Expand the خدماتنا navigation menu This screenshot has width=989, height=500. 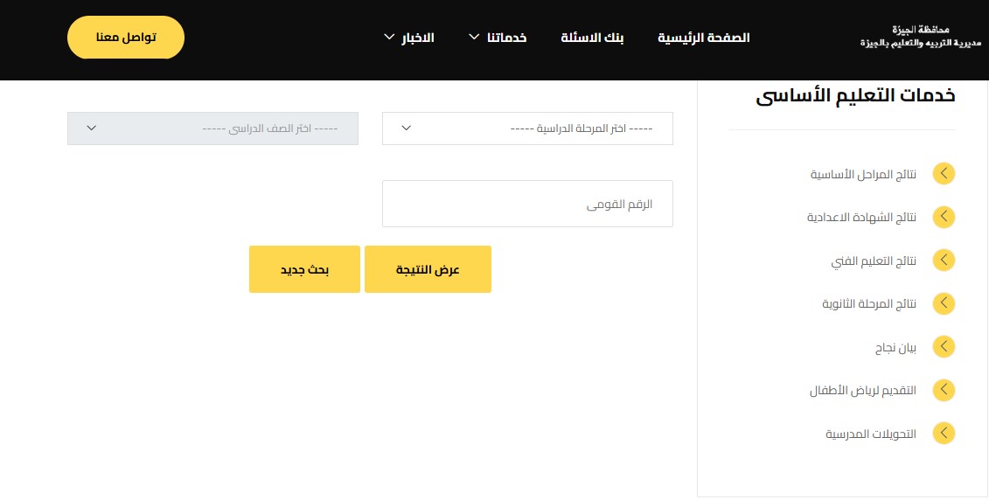[495, 38]
